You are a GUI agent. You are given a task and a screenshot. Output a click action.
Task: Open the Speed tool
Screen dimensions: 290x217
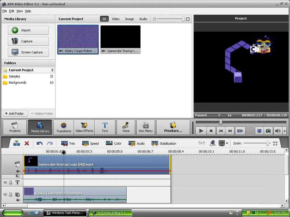pos(90,143)
